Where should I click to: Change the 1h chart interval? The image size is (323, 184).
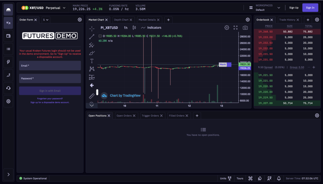click(x=126, y=28)
